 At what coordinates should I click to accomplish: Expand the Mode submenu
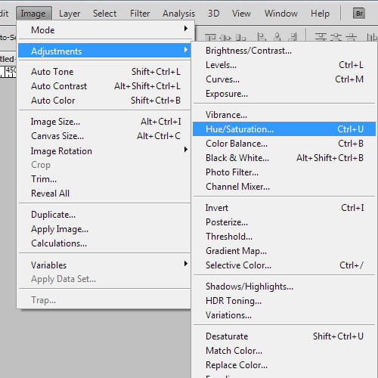click(104, 30)
